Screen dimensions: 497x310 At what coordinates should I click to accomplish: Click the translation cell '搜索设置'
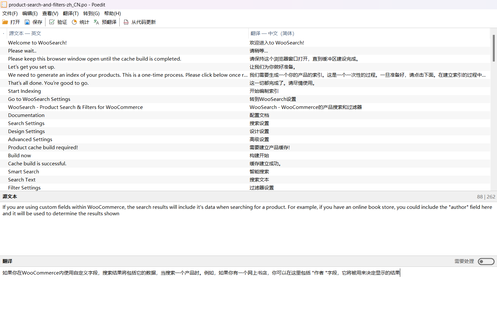[259, 123]
